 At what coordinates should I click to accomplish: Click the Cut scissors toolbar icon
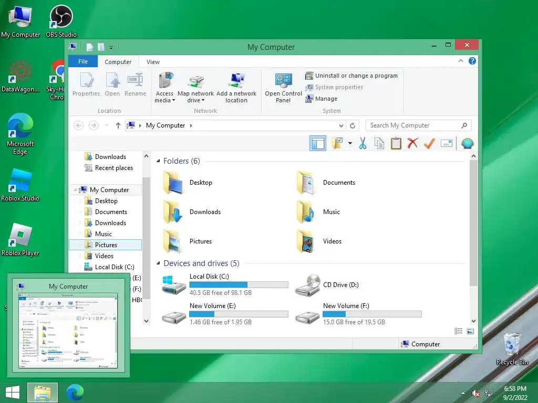coord(363,143)
